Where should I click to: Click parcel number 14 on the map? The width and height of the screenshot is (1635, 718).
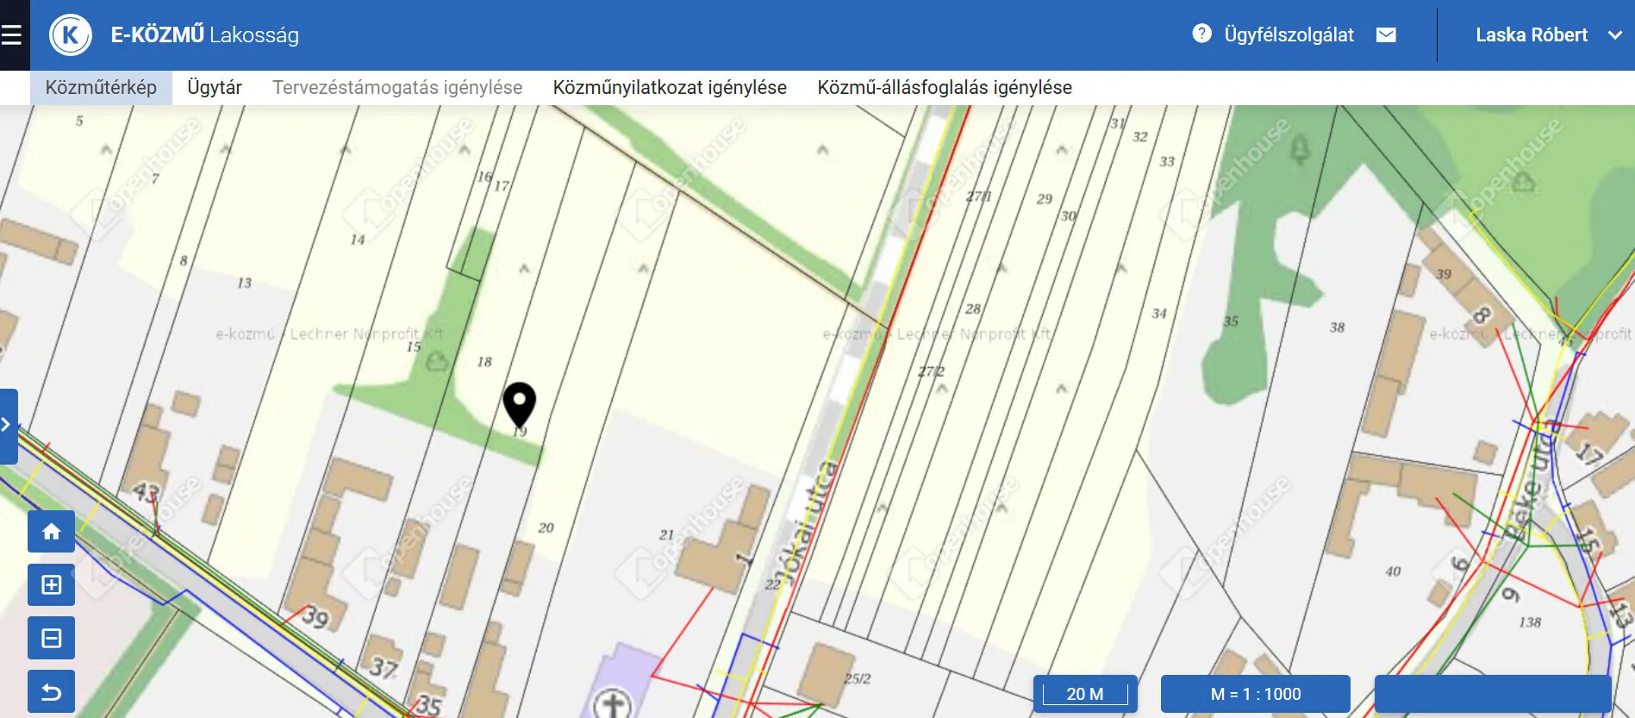(x=358, y=240)
